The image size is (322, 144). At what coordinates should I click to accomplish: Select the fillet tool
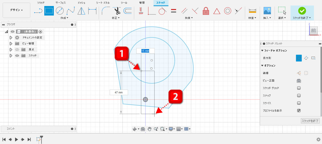coord(106,11)
